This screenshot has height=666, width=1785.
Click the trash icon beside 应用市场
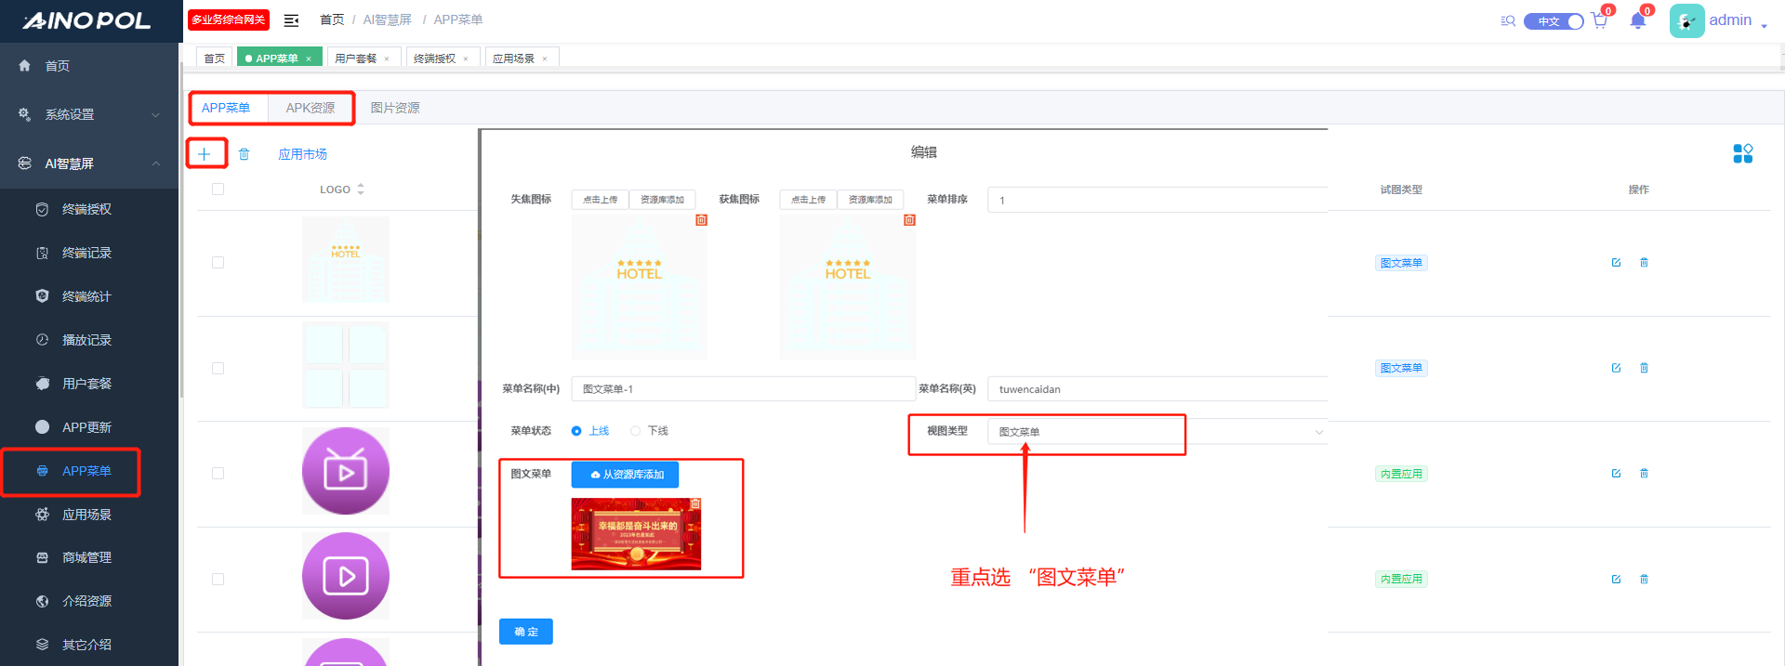(x=244, y=154)
